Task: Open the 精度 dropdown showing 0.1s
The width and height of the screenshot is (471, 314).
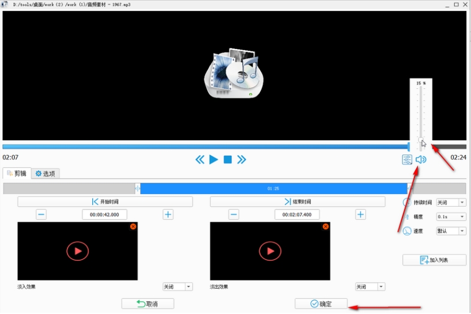Action: [x=451, y=217]
